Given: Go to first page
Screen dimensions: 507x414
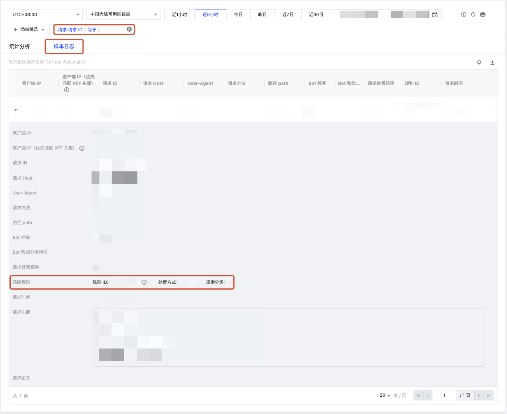Looking at the screenshot, I should point(419,395).
